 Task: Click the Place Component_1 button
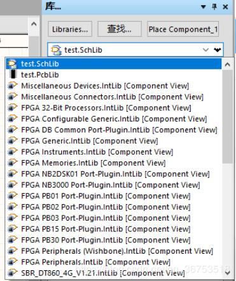click(x=183, y=29)
